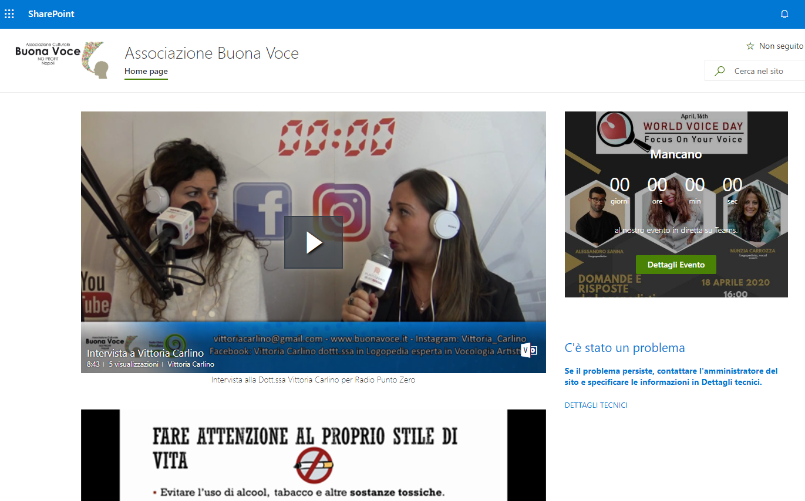The image size is (805, 501).
Task: Click the search magnifier icon
Action: point(719,71)
